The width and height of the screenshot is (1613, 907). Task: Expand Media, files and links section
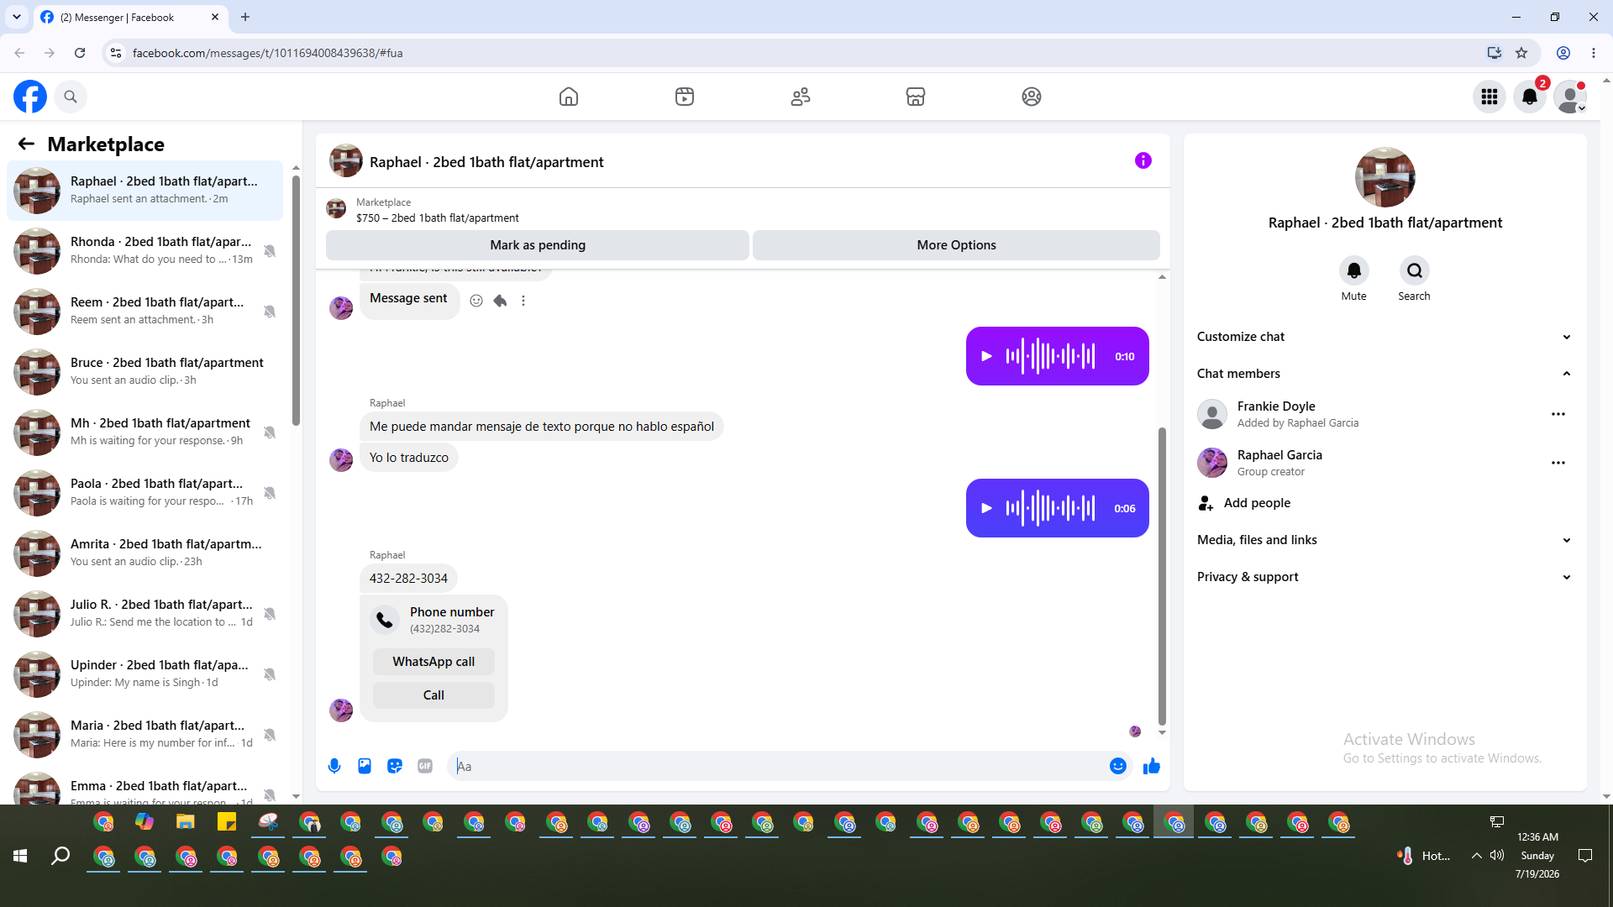coord(1384,540)
